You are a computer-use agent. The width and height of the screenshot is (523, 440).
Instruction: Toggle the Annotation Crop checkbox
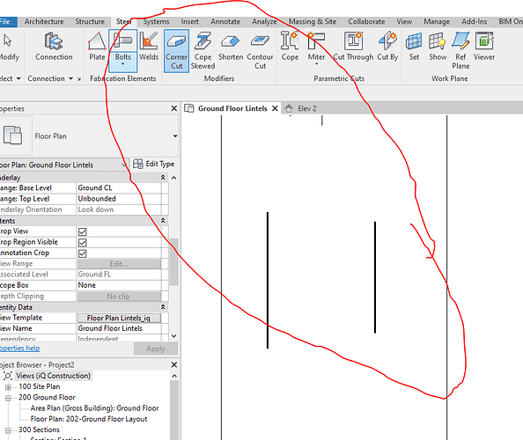(x=83, y=253)
